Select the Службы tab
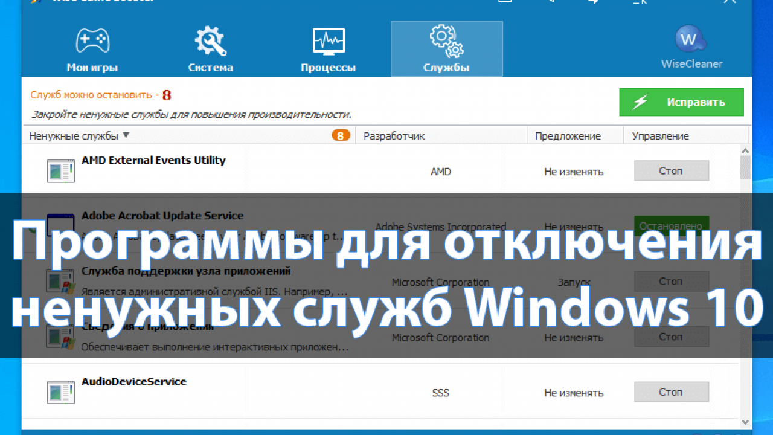Image resolution: width=773 pixels, height=435 pixels. [x=446, y=49]
